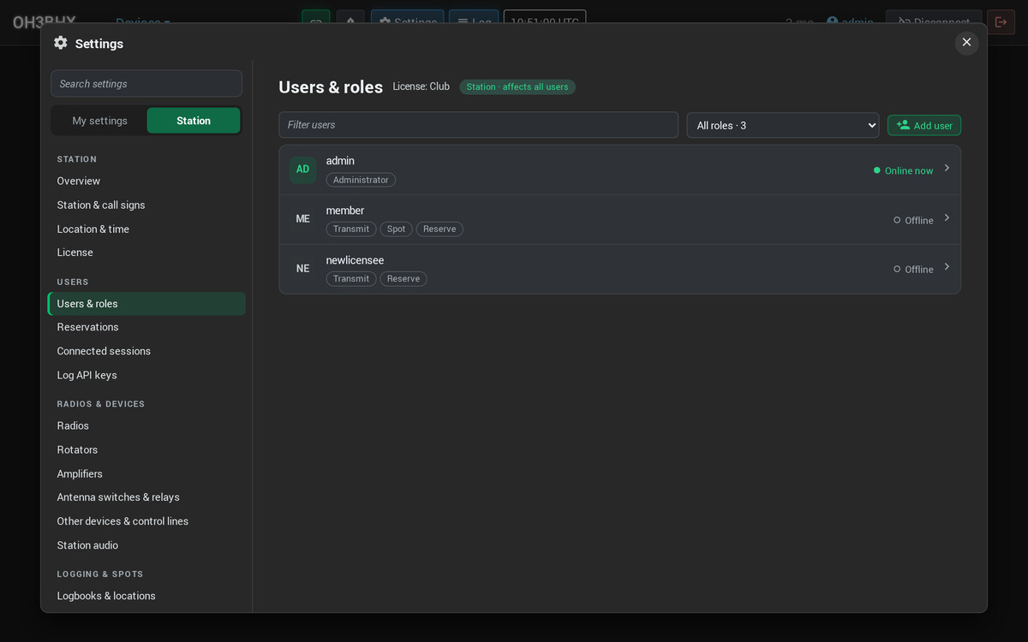Click member's Reserve badge
The width and height of the screenshot is (1028, 642).
click(439, 229)
